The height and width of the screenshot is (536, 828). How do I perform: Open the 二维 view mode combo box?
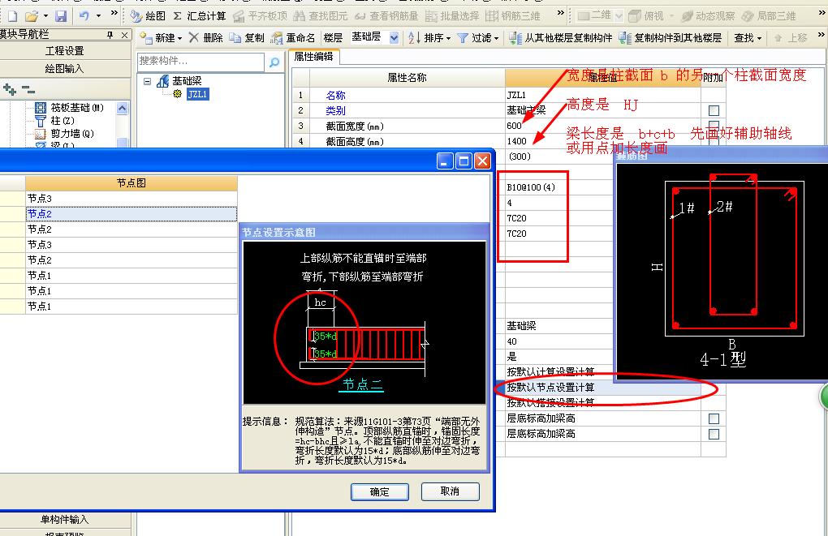[x=619, y=16]
